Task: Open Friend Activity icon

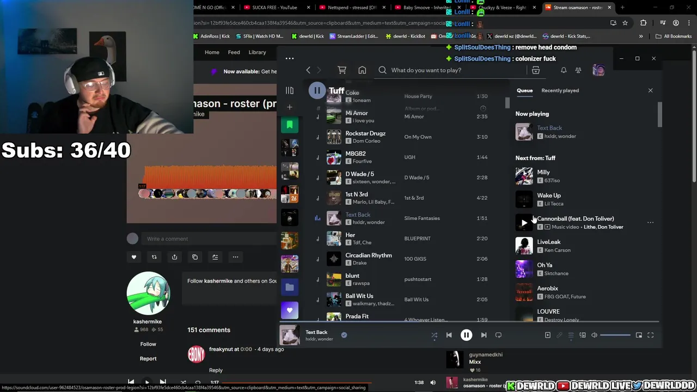Action: click(578, 70)
